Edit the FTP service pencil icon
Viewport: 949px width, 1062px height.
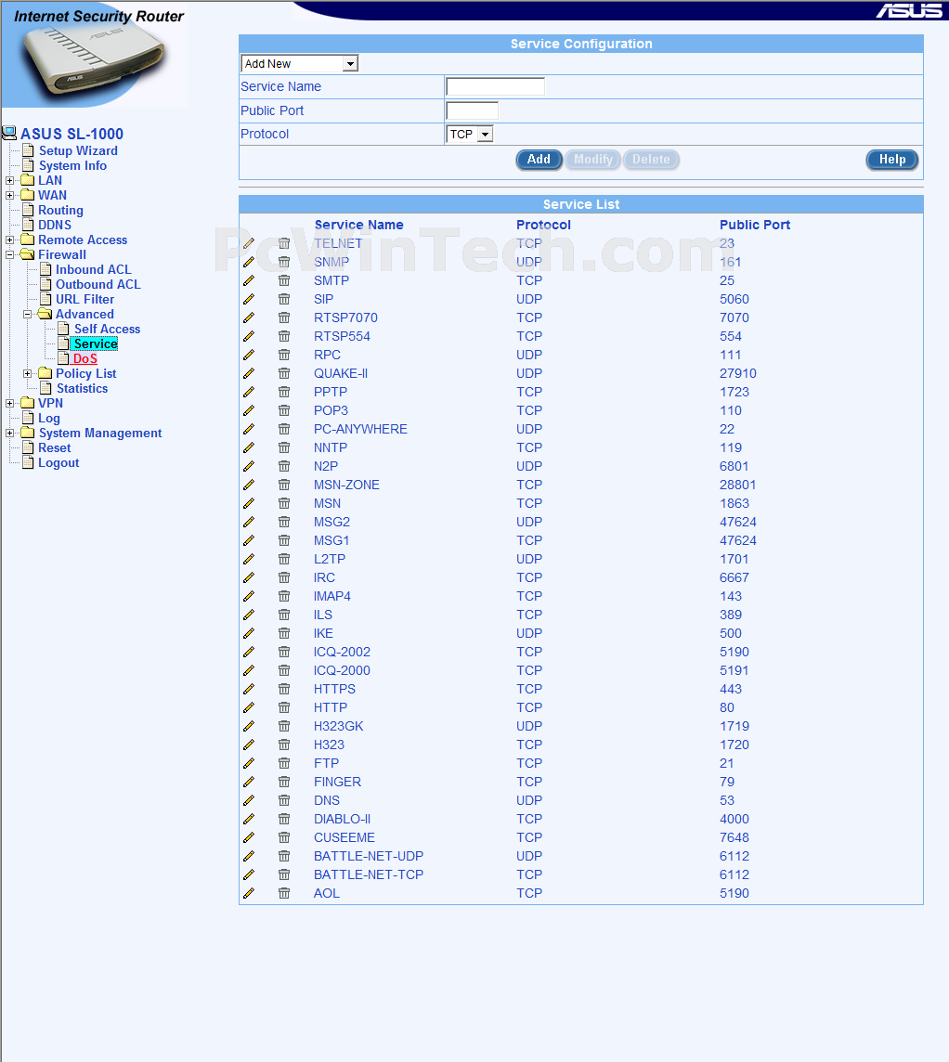tap(249, 763)
